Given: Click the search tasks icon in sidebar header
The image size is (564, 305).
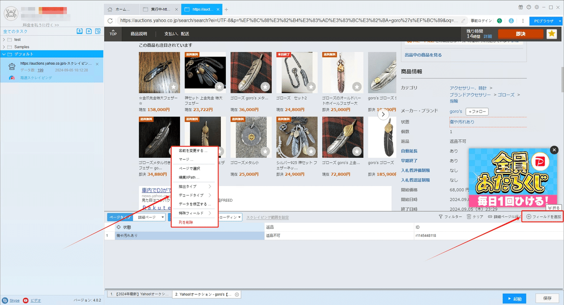Looking at the screenshot, I should (x=98, y=31).
